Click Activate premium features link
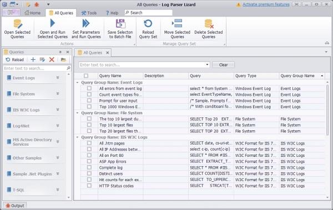The width and height of the screenshot is (333, 210). (x=266, y=4)
